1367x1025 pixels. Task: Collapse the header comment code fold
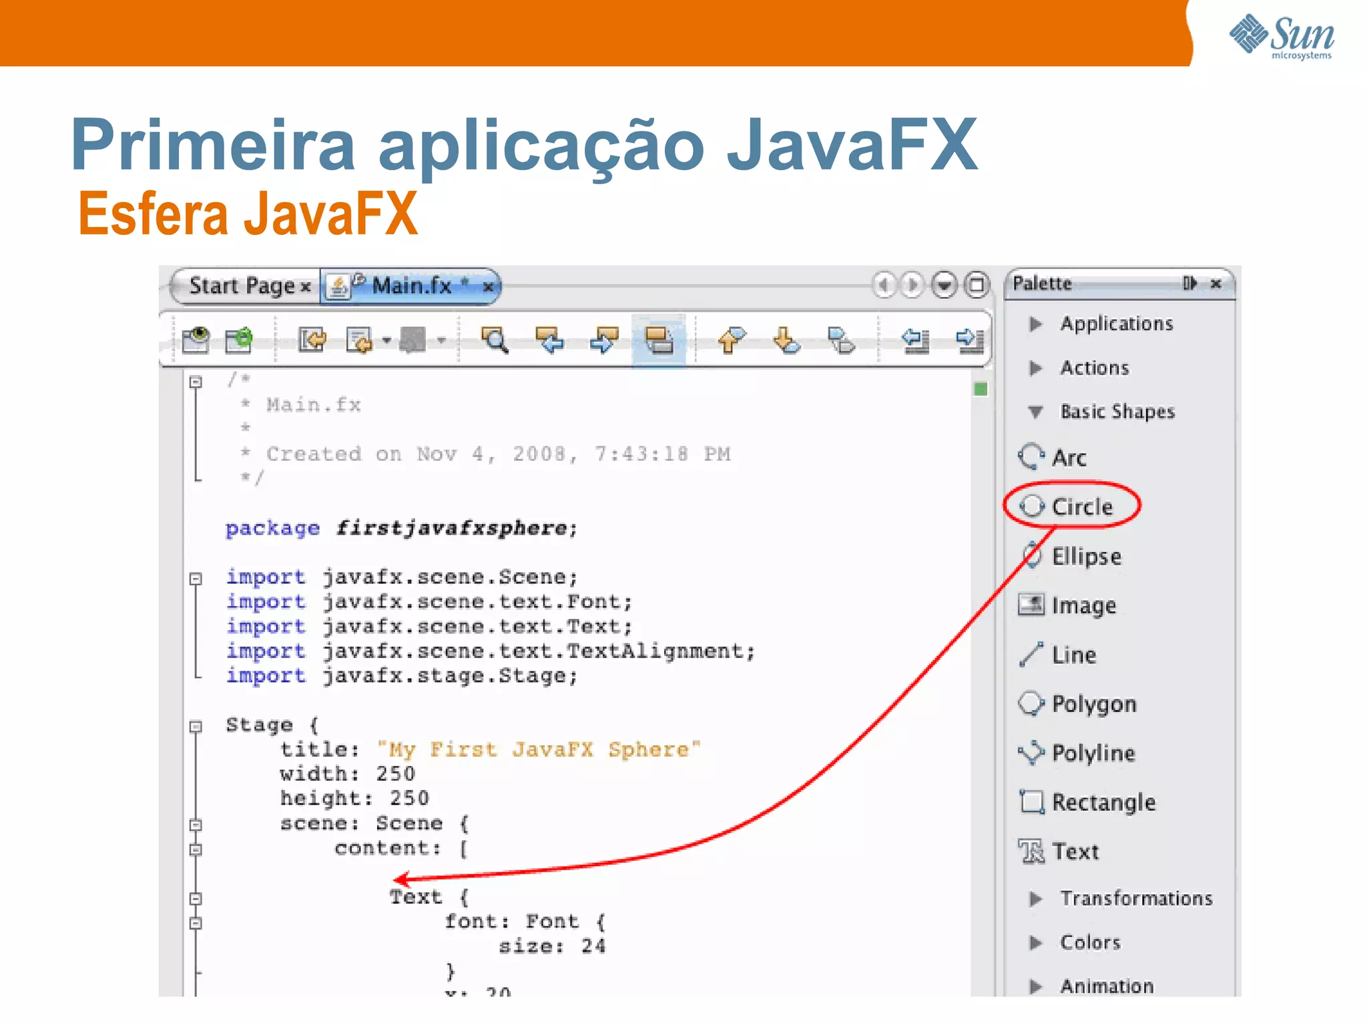[196, 382]
